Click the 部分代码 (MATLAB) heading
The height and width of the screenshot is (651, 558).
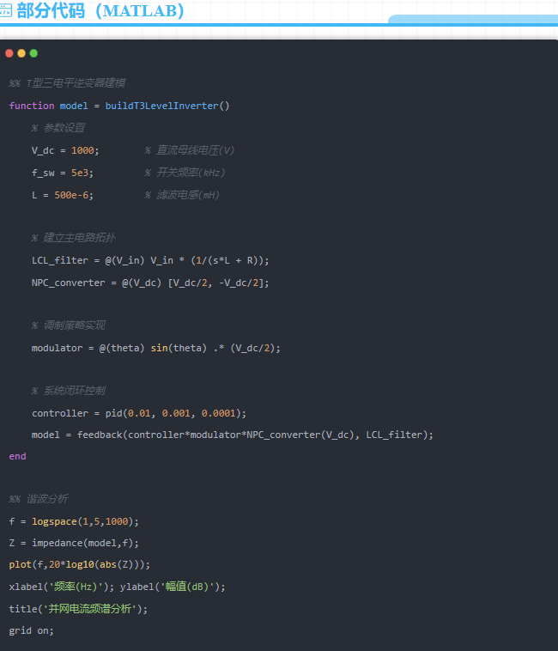[x=100, y=11]
